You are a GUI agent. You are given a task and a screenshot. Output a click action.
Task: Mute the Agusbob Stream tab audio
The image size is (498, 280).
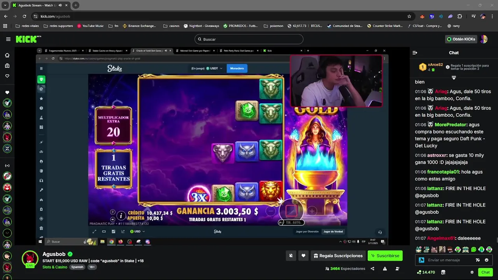60,5
